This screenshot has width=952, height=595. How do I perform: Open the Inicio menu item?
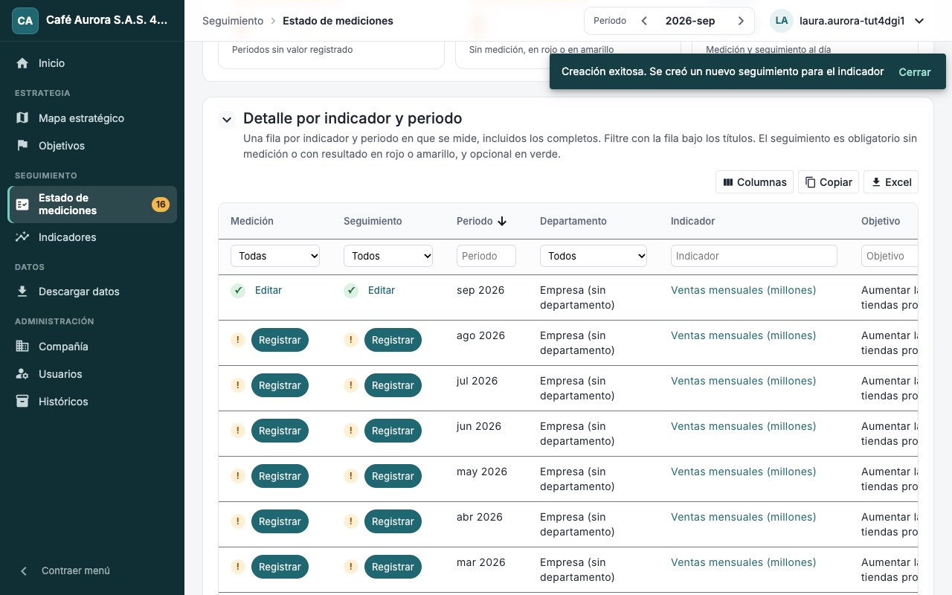(x=92, y=63)
